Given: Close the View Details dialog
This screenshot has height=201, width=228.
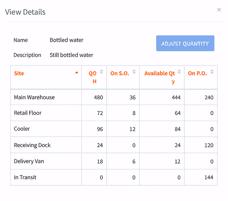Looking at the screenshot, I should 219,10.
